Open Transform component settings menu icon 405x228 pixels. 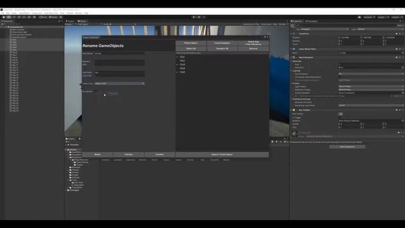click(x=402, y=34)
